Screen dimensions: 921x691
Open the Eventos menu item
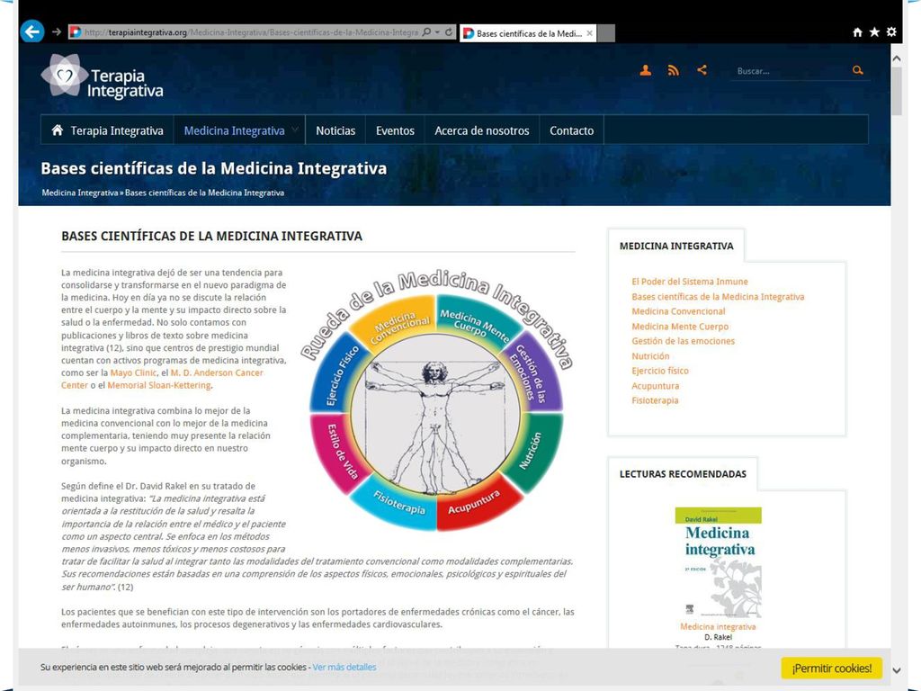[395, 131]
